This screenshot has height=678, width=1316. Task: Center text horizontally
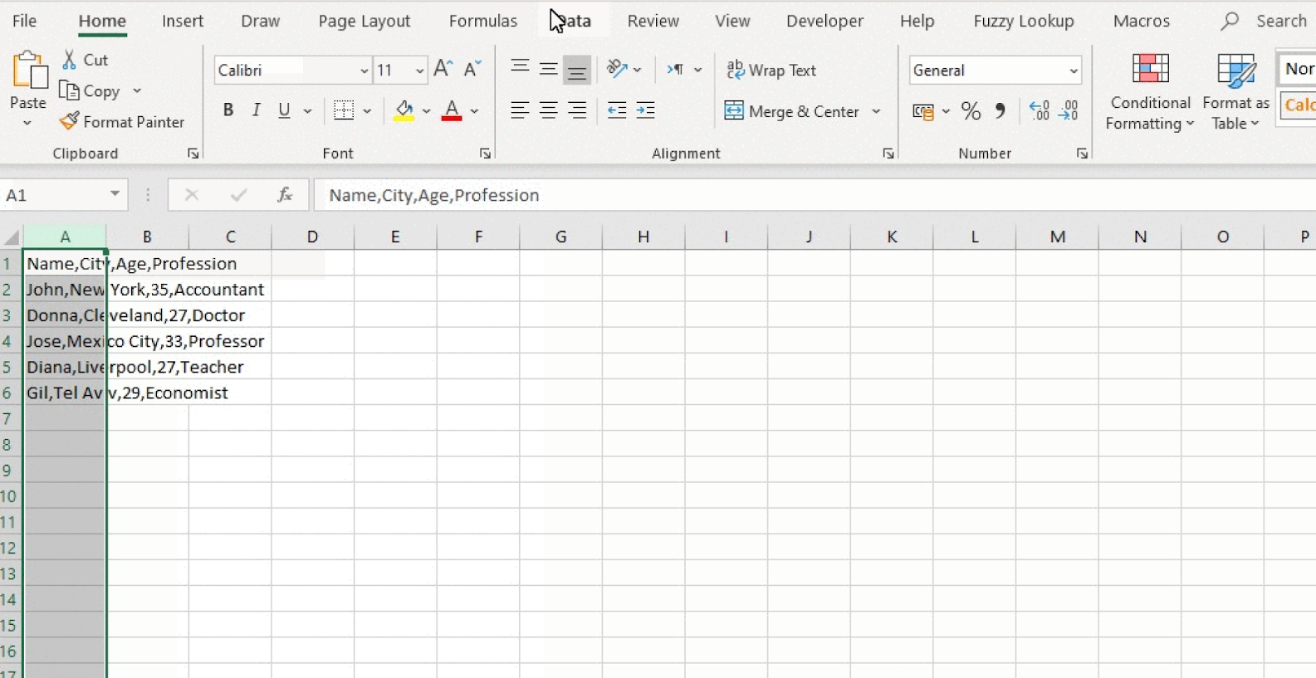tap(548, 110)
